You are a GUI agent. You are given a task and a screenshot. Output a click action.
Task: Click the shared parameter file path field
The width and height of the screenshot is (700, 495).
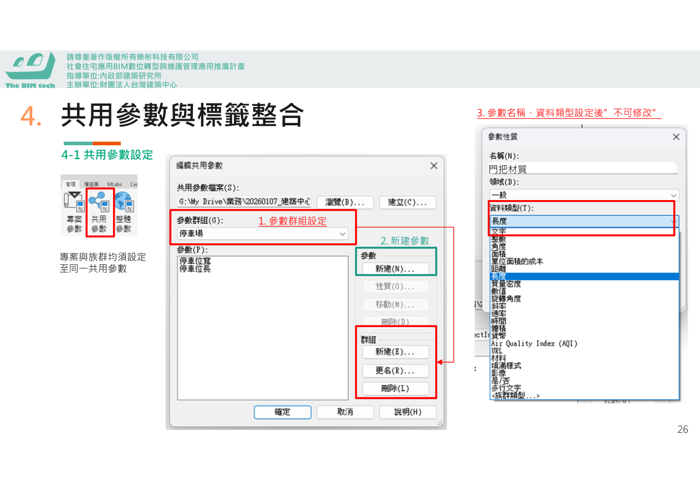coord(244,202)
